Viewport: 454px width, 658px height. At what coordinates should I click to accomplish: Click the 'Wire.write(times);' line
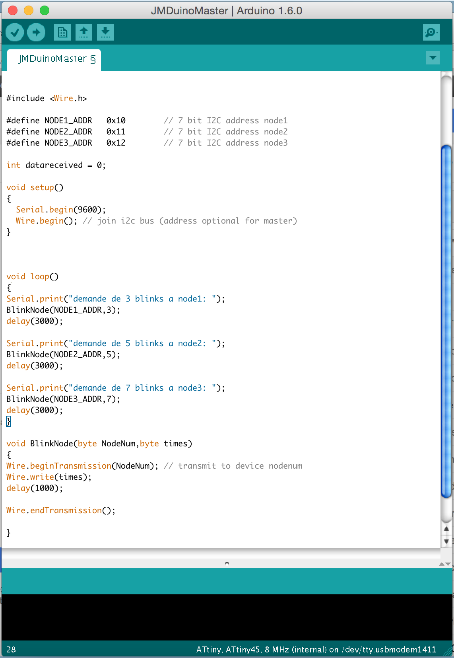(x=49, y=477)
